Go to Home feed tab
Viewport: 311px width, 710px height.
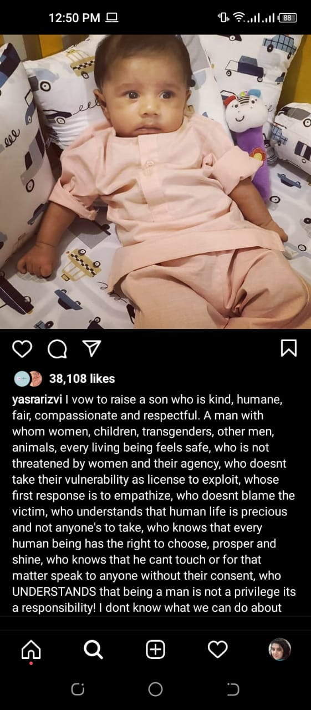click(x=31, y=650)
